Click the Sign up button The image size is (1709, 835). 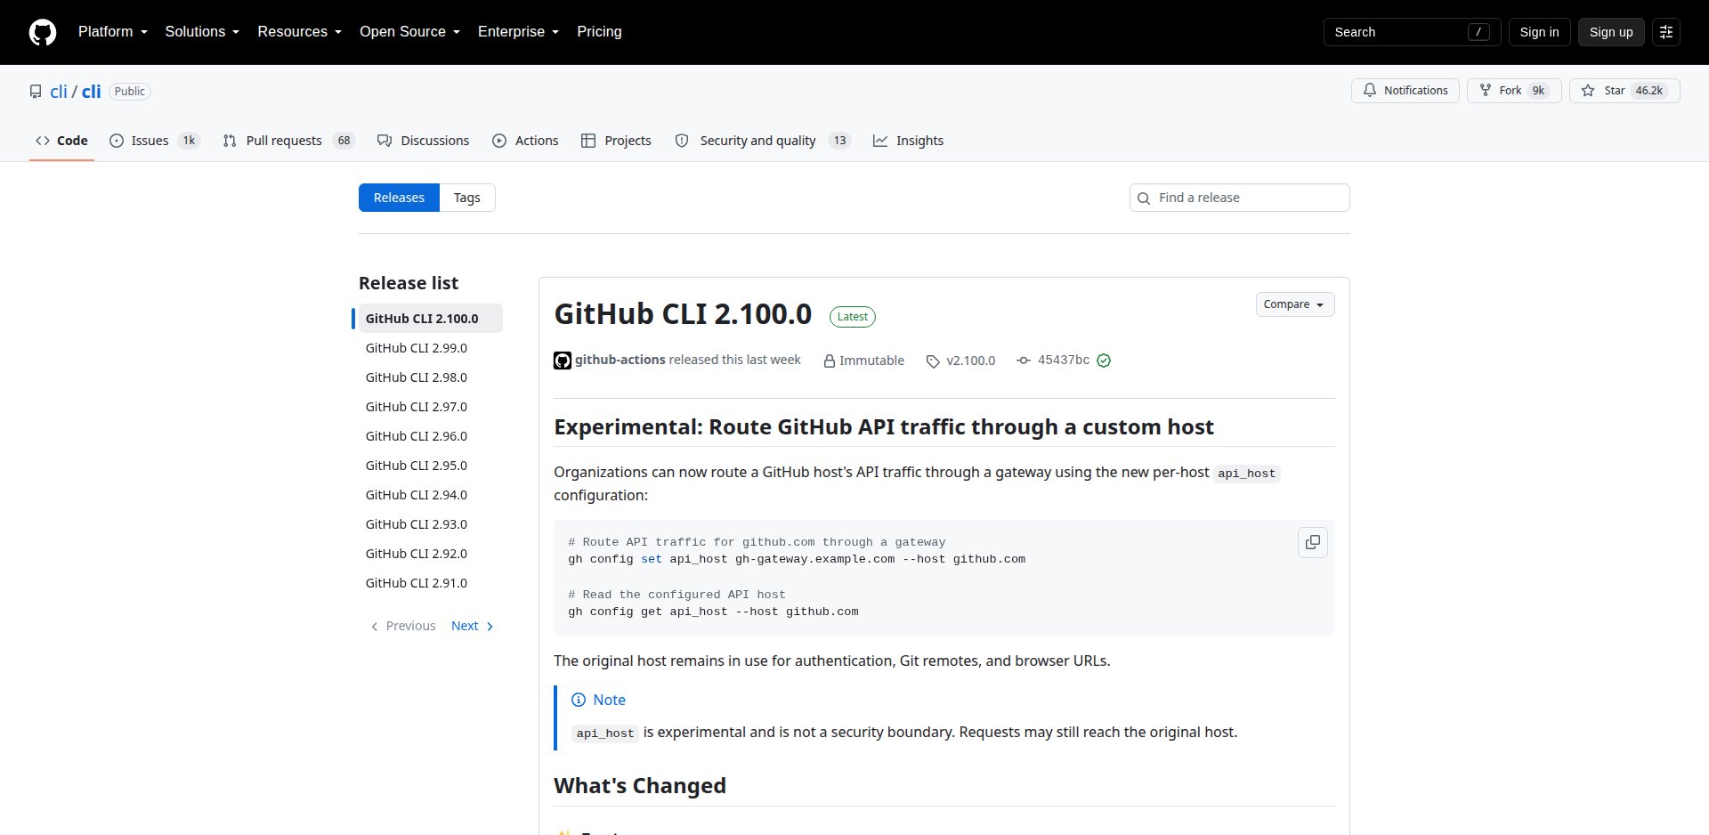(1611, 32)
